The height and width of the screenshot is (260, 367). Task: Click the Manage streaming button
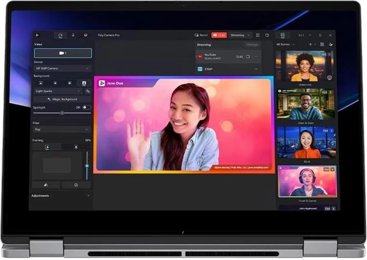point(252,45)
